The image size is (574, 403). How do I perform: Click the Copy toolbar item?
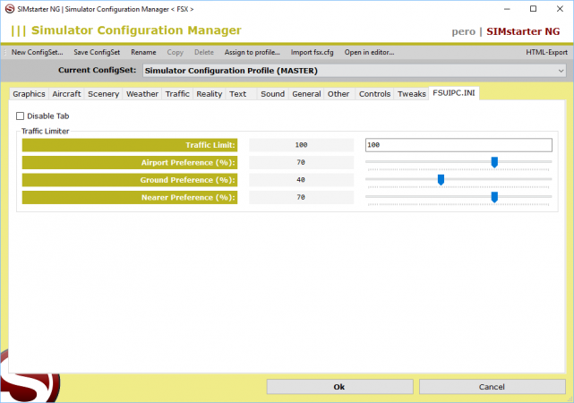pyautogui.click(x=175, y=52)
